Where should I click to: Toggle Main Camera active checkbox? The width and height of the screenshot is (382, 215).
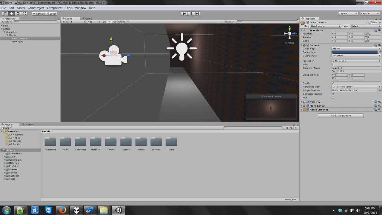pos(308,22)
